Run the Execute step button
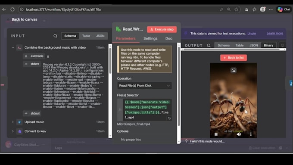The width and height of the screenshot is (293, 165). click(x=162, y=29)
